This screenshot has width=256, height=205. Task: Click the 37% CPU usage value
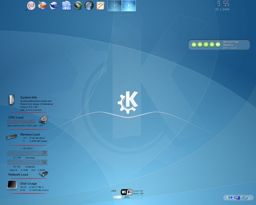coord(41,126)
